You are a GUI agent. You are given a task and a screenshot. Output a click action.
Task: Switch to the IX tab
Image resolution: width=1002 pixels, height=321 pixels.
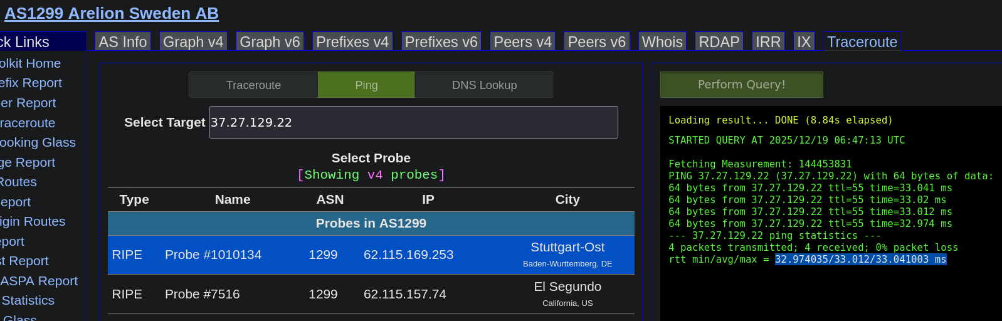[804, 42]
